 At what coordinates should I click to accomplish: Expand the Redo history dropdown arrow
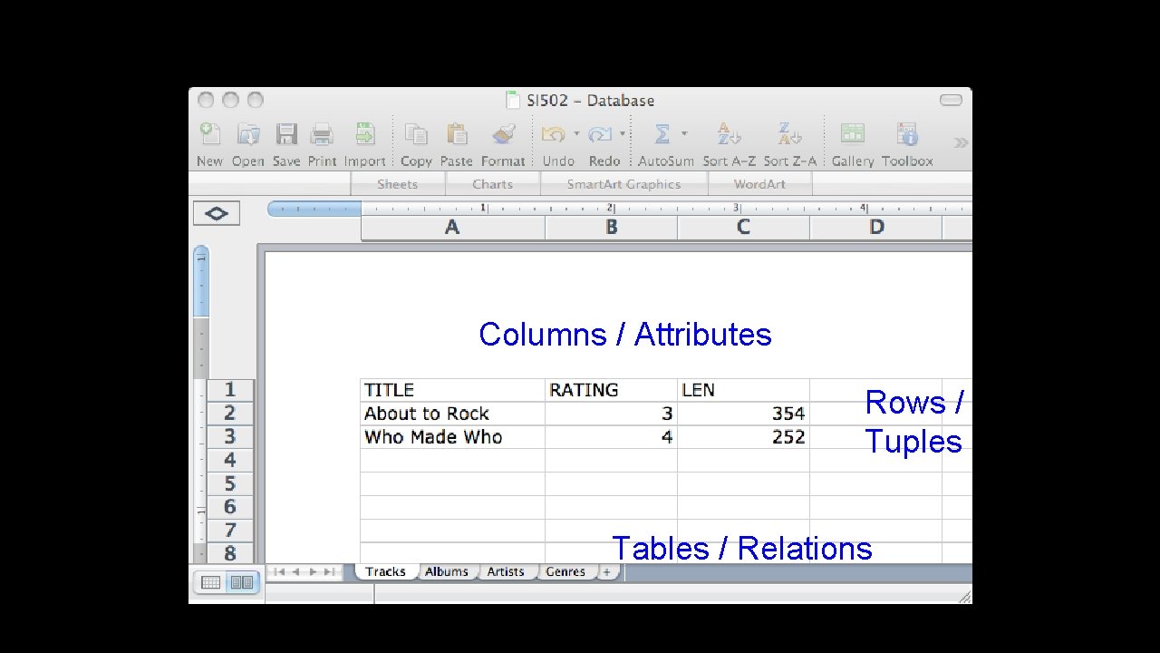click(623, 133)
